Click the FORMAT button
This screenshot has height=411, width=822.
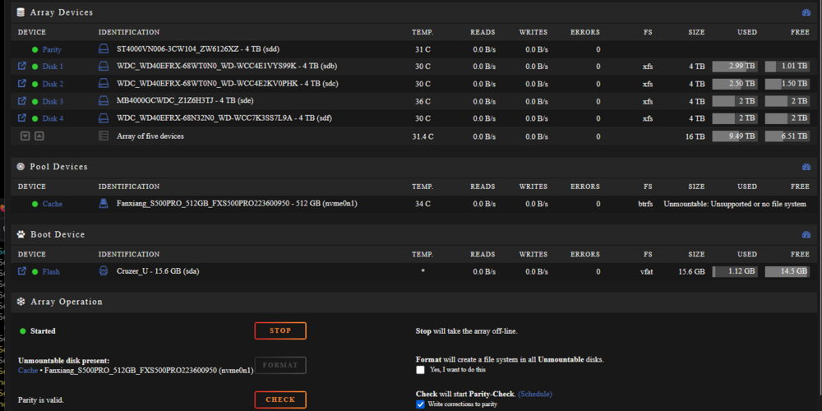tap(280, 366)
